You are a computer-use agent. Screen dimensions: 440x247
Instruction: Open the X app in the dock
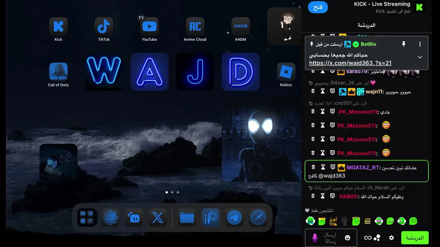click(x=158, y=217)
